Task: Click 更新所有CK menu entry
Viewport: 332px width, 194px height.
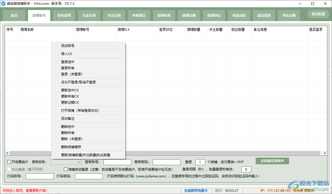Action: tap(88, 96)
